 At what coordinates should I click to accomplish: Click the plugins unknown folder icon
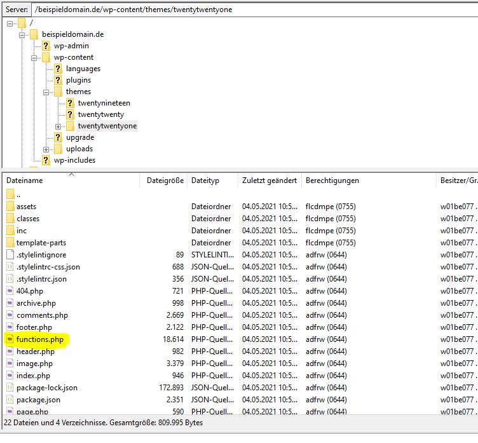pyautogui.click(x=58, y=80)
